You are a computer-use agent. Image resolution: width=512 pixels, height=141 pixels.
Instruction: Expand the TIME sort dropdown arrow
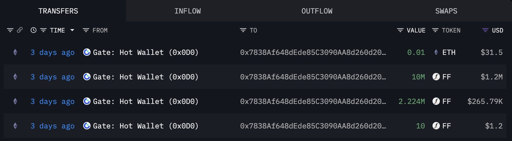(x=72, y=30)
